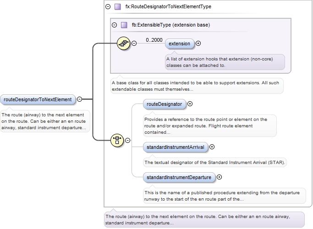Viewport: 313px width, 229px height.
Task: Collapse the choice compositor minus toggle
Action: pos(127,140)
